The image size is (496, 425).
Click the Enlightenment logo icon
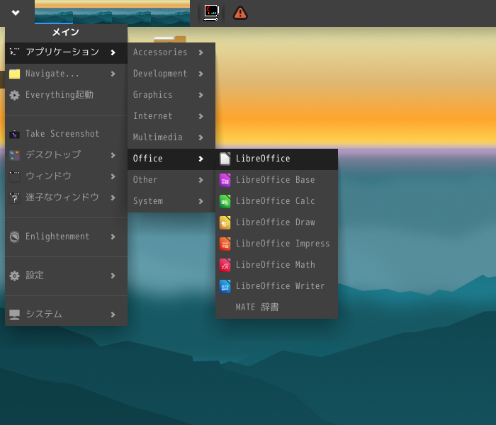click(14, 237)
